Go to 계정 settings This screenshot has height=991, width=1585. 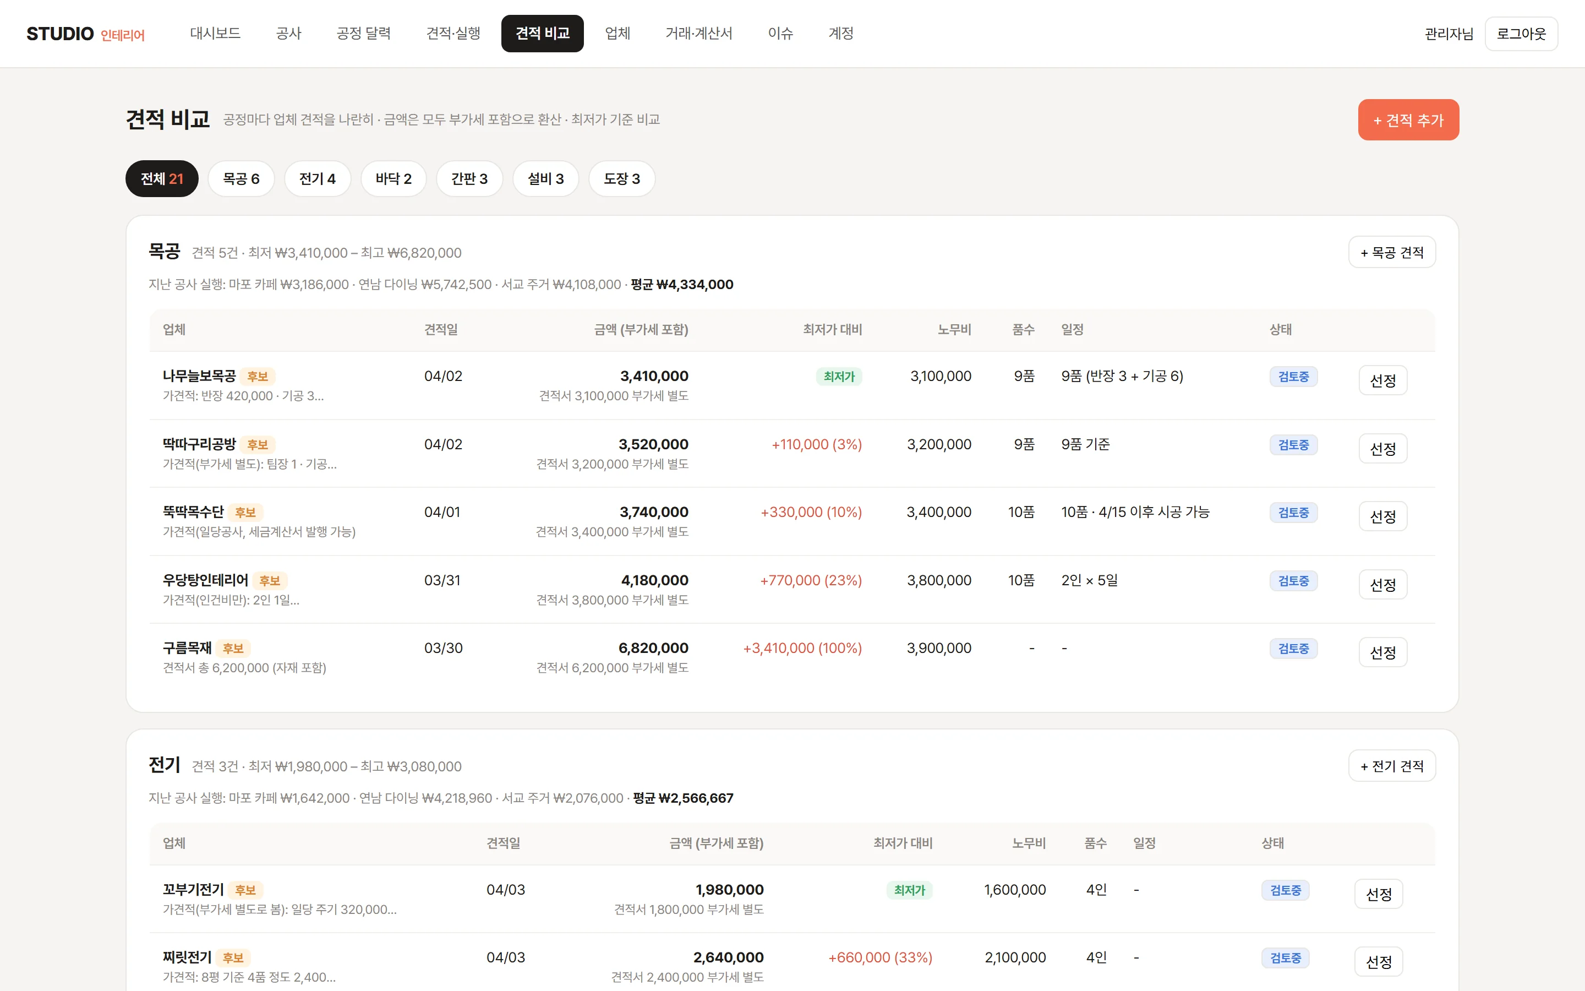[x=841, y=34]
